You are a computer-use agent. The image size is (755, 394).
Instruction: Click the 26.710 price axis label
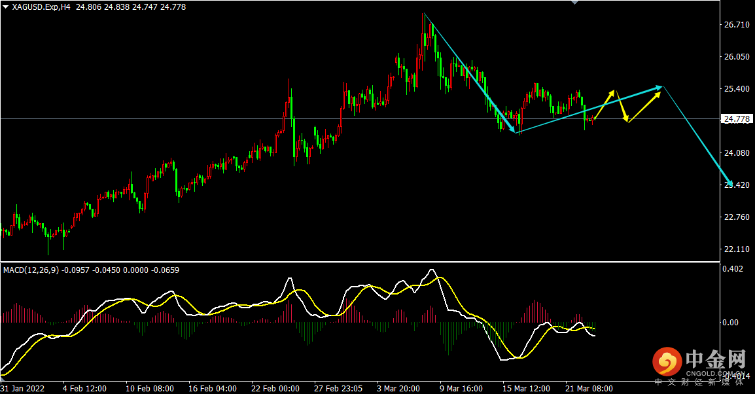click(736, 25)
